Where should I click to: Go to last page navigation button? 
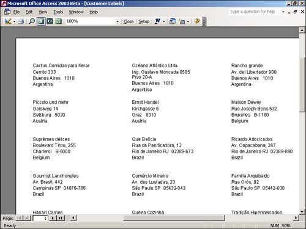point(61,218)
